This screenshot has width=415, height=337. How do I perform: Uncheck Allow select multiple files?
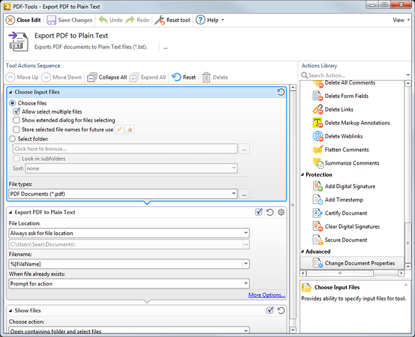click(x=17, y=112)
